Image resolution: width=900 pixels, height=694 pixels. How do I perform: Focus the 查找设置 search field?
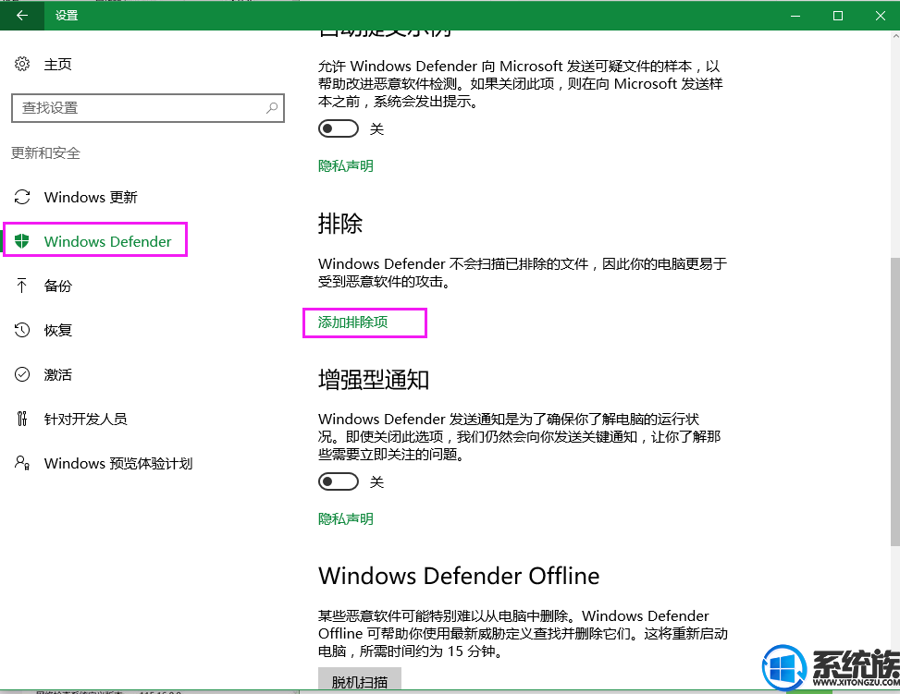[148, 108]
